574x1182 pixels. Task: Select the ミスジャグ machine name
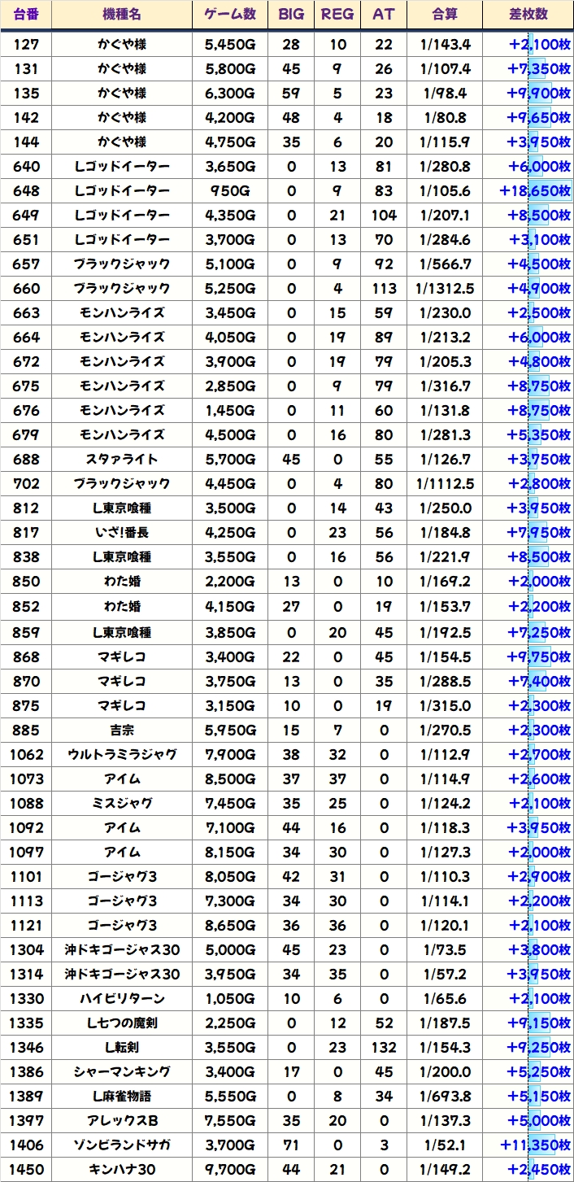click(122, 803)
